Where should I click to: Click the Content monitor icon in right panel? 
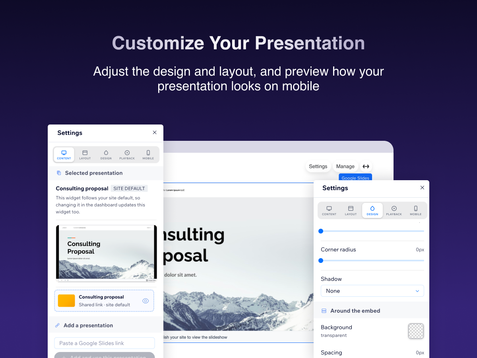pyautogui.click(x=329, y=208)
